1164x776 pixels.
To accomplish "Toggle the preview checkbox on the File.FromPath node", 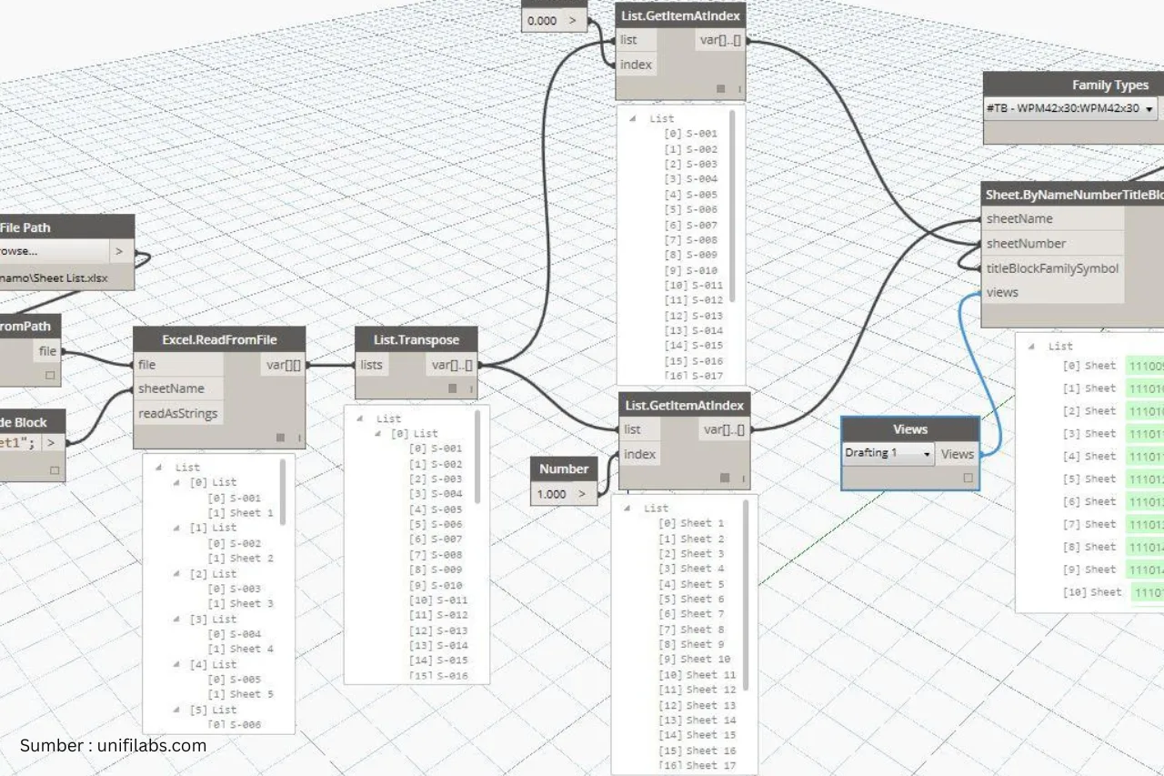I will coord(50,375).
